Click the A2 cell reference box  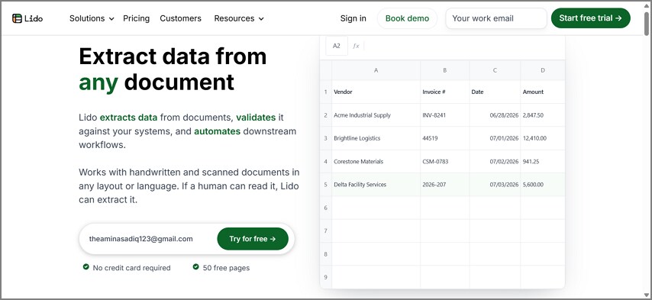[x=337, y=46]
